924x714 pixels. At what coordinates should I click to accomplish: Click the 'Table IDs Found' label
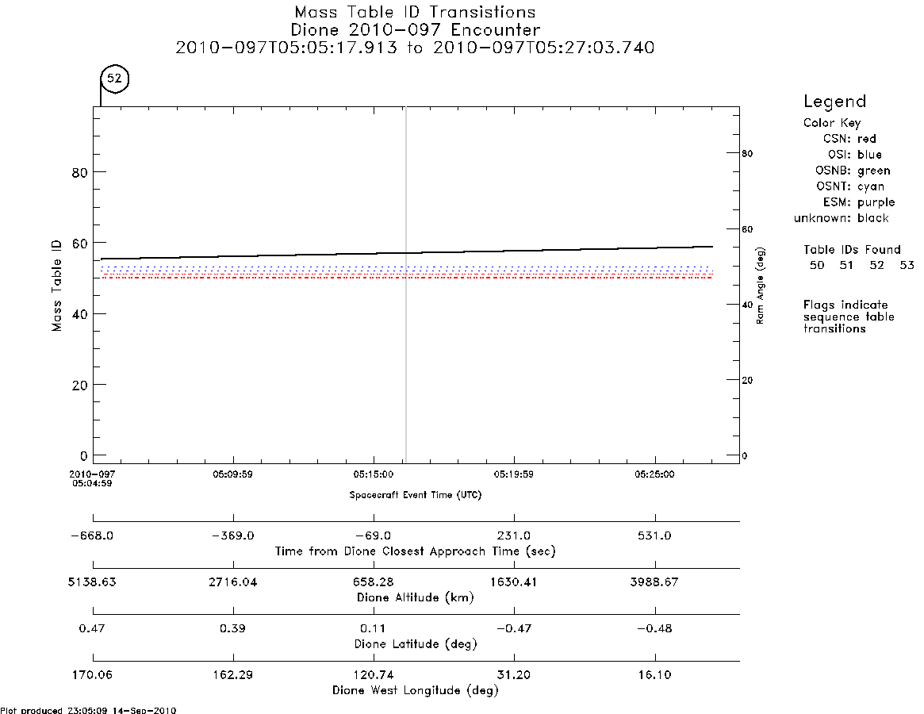[852, 249]
